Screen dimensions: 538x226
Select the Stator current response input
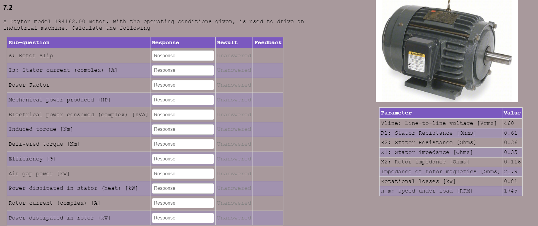[183, 70]
